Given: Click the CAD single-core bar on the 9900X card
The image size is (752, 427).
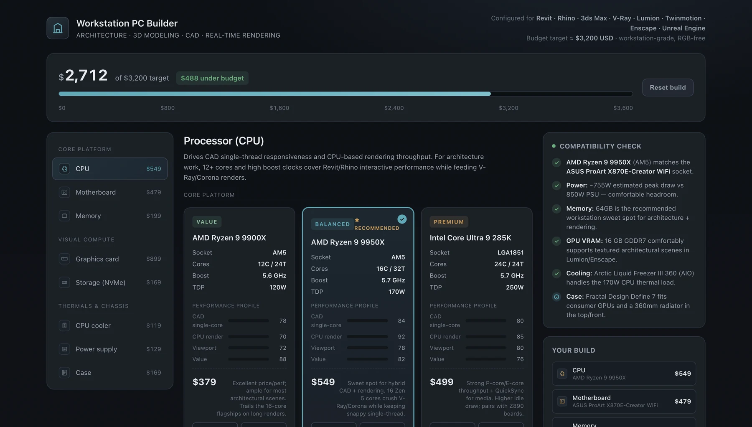Looking at the screenshot, I should [249, 321].
